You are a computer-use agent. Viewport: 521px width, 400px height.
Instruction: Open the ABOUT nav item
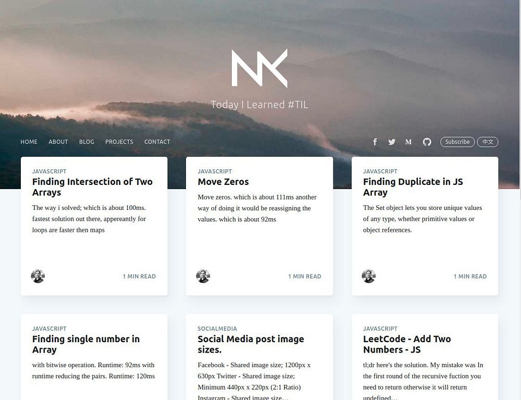pyautogui.click(x=58, y=142)
